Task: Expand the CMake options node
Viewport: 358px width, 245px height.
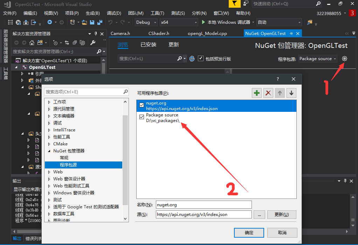Action: click(49, 144)
